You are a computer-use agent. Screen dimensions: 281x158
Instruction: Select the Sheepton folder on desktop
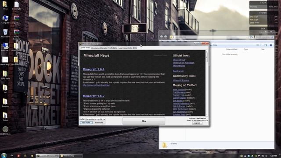[5, 102]
